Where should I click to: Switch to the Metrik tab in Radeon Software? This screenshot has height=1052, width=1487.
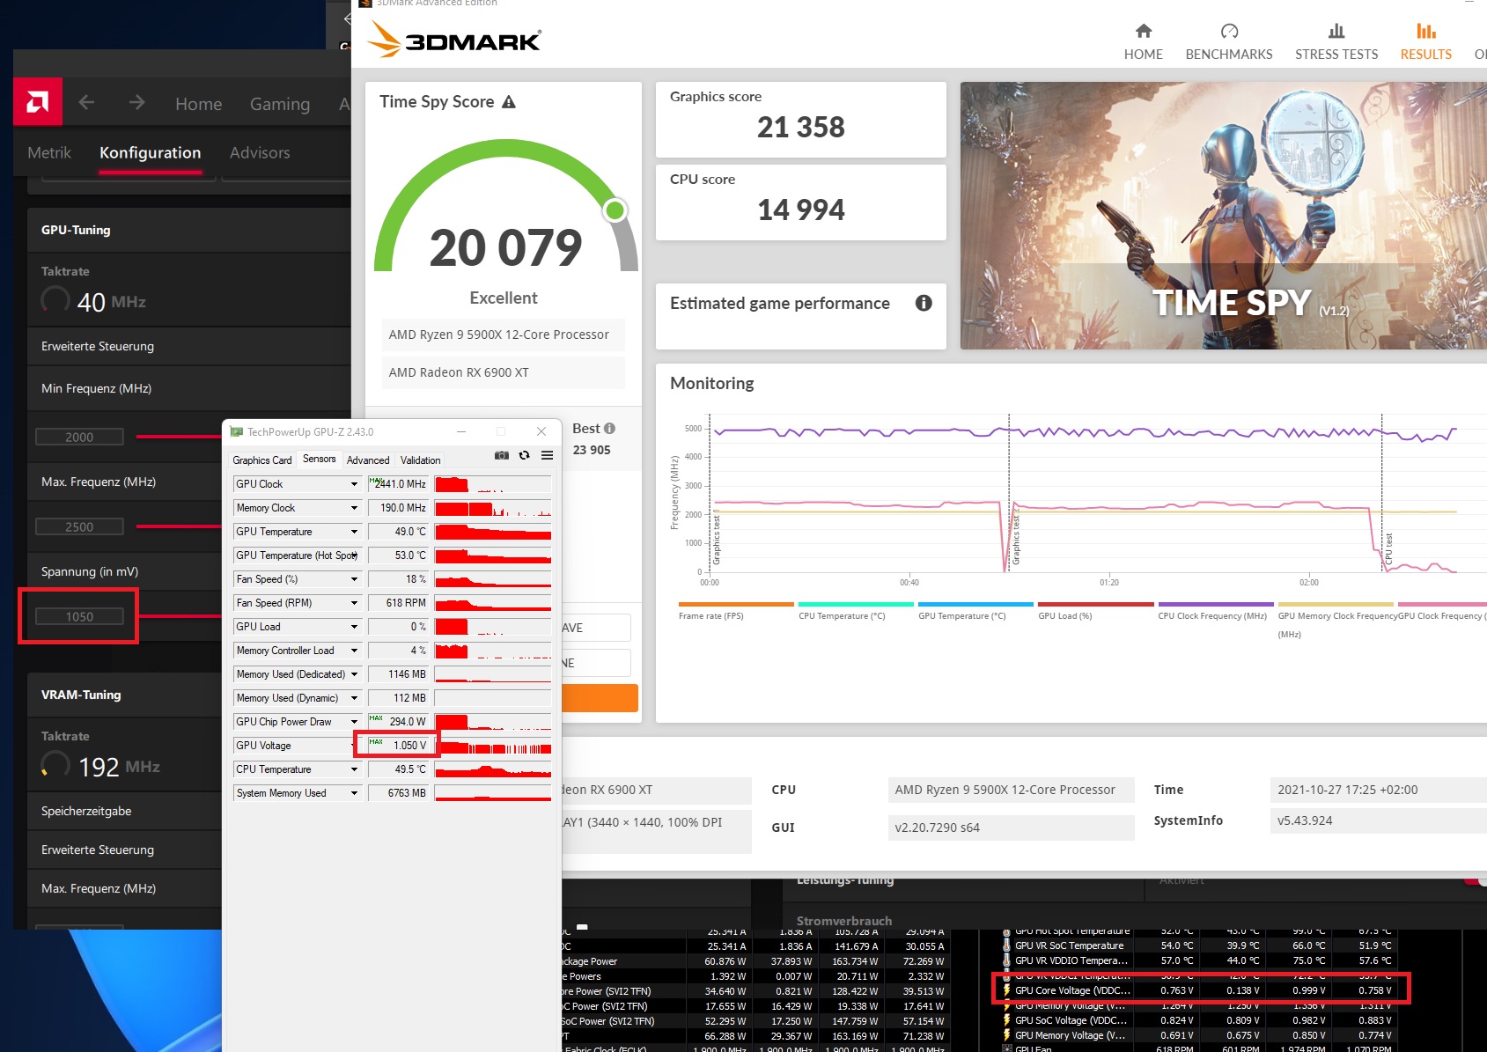point(49,153)
